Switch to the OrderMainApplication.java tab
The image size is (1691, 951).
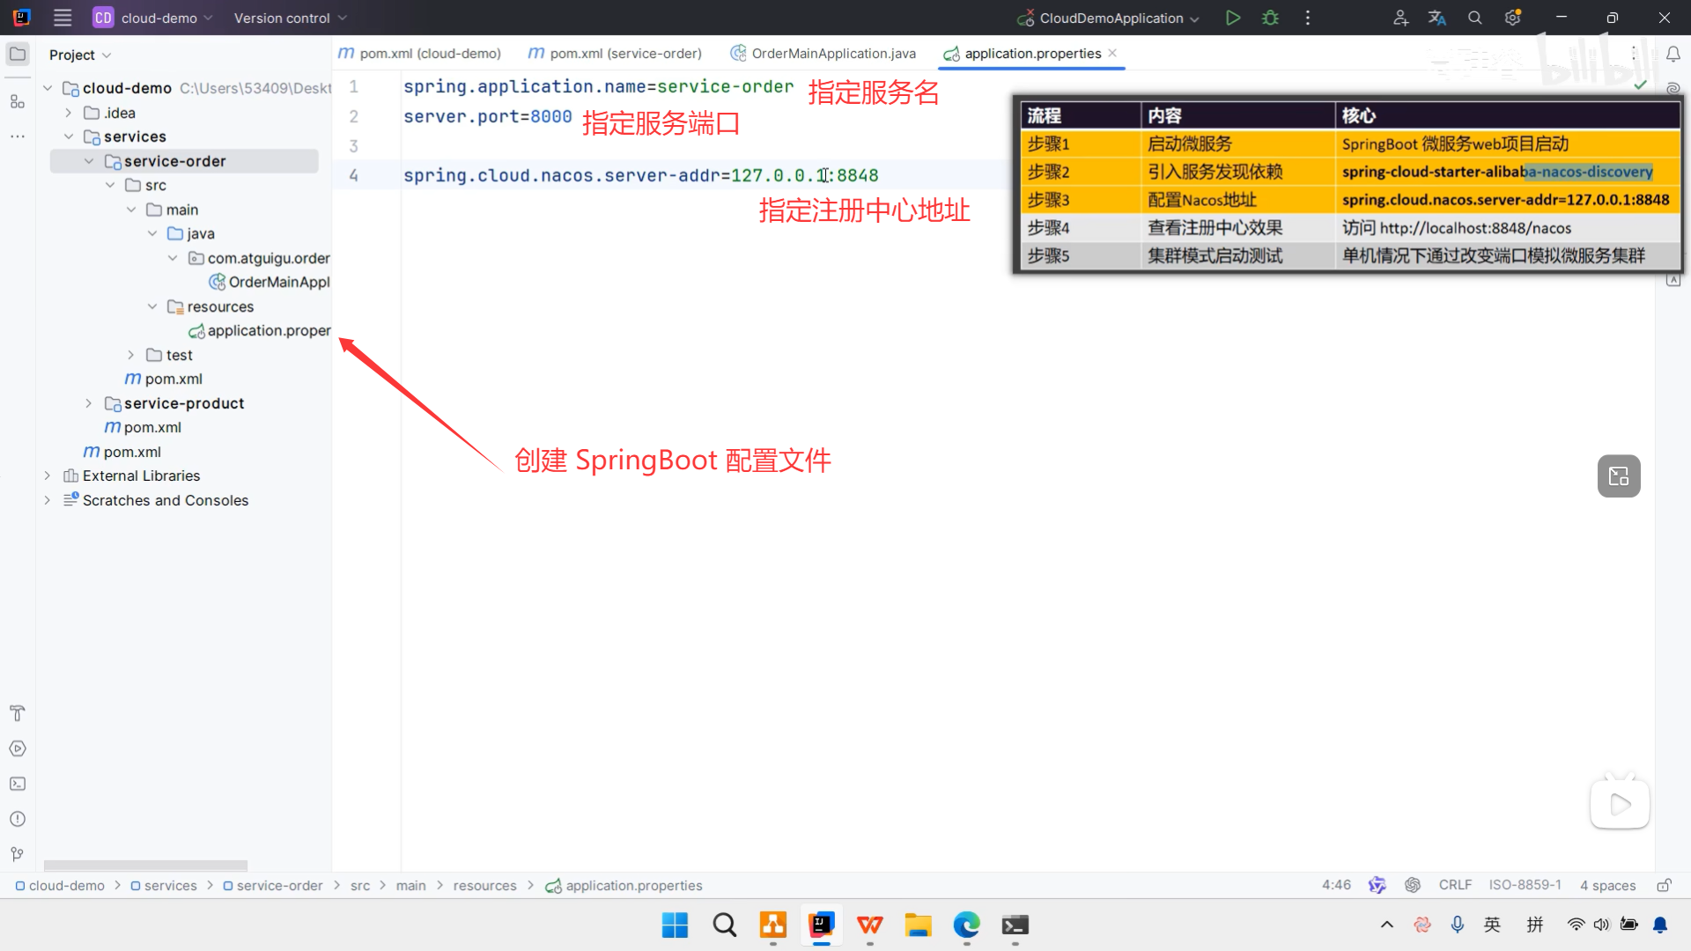pos(832,53)
